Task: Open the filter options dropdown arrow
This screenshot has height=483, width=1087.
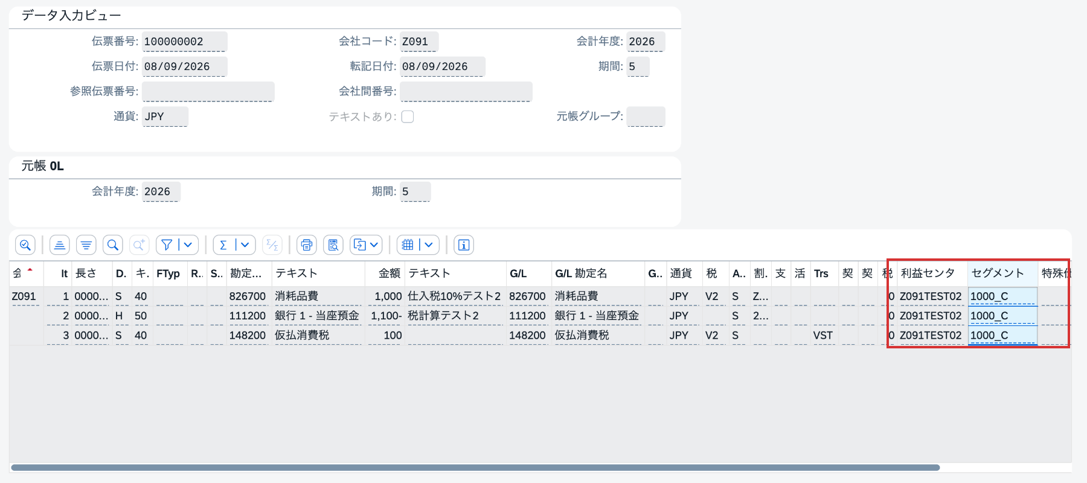Action: [x=188, y=245]
